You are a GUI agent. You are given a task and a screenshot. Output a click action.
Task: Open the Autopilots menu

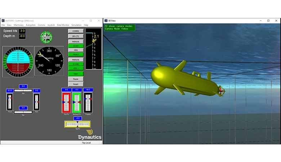pyautogui.click(x=31, y=25)
